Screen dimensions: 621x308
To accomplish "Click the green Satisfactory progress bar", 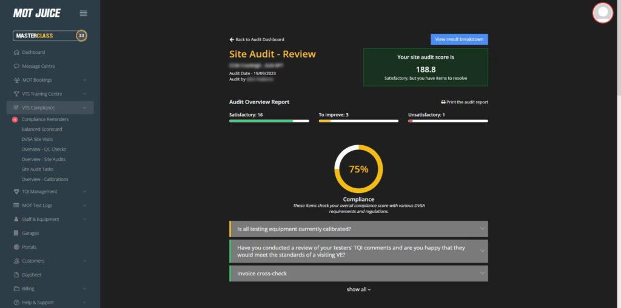I will point(261,121).
